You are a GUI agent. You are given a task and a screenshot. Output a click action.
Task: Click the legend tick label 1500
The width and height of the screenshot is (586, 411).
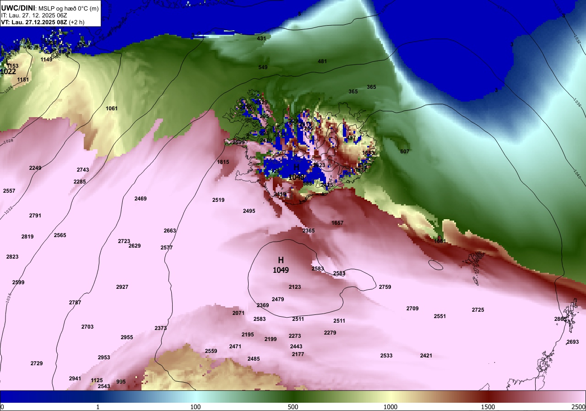488,407
